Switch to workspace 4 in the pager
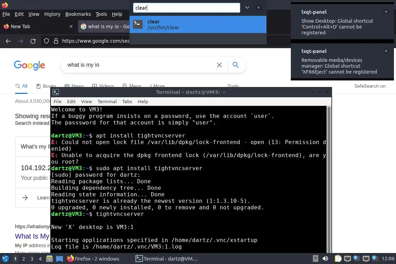This screenshot has height=264, width=396. coord(40,259)
